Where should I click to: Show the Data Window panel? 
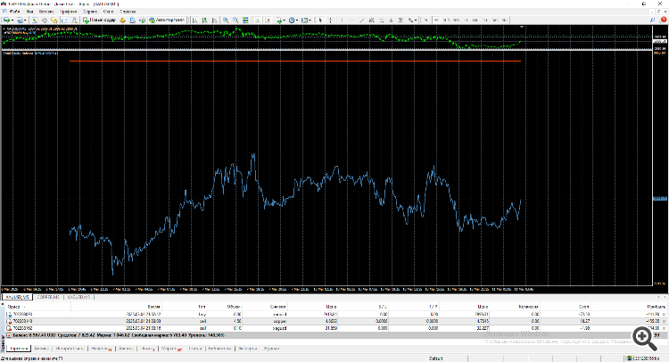click(x=45, y=20)
